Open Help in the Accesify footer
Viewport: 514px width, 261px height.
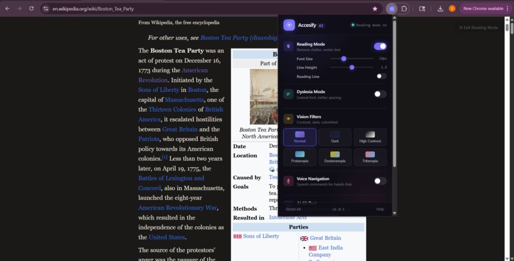coord(380,209)
